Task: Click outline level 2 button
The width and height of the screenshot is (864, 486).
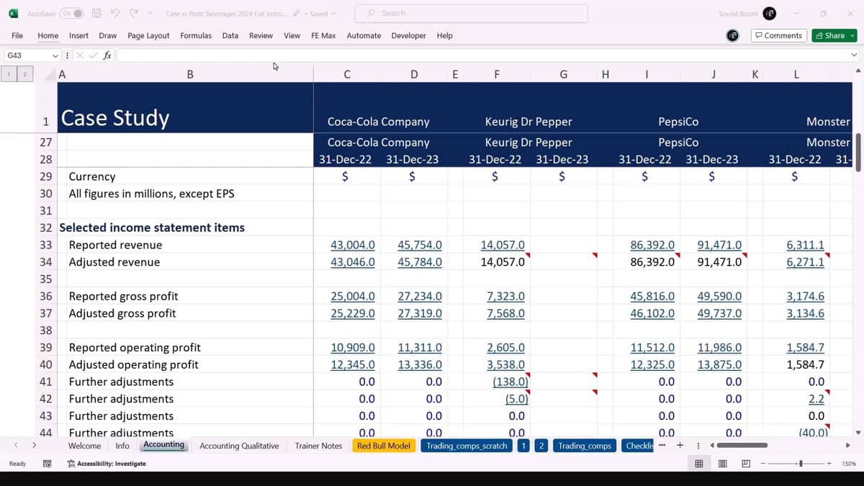Action: [24, 73]
